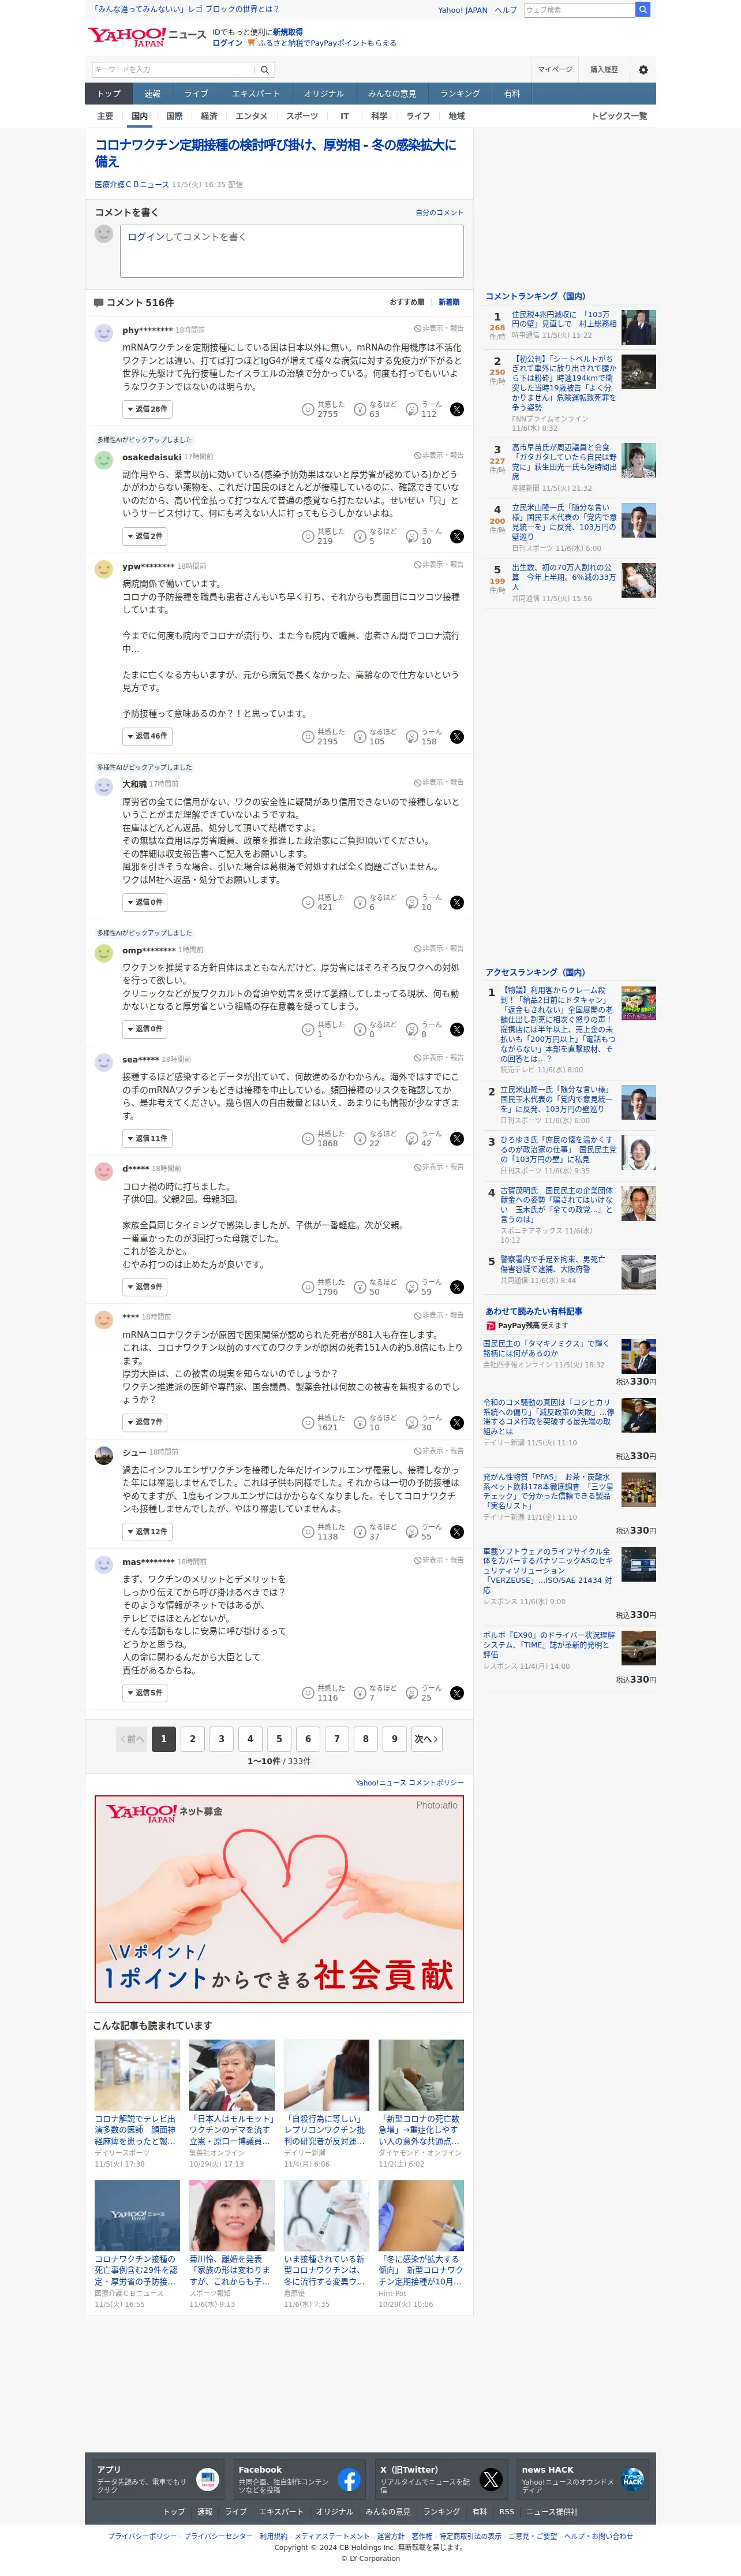Go to comments page 2
Image resolution: width=741 pixels, height=2576 pixels.
coord(193,1739)
